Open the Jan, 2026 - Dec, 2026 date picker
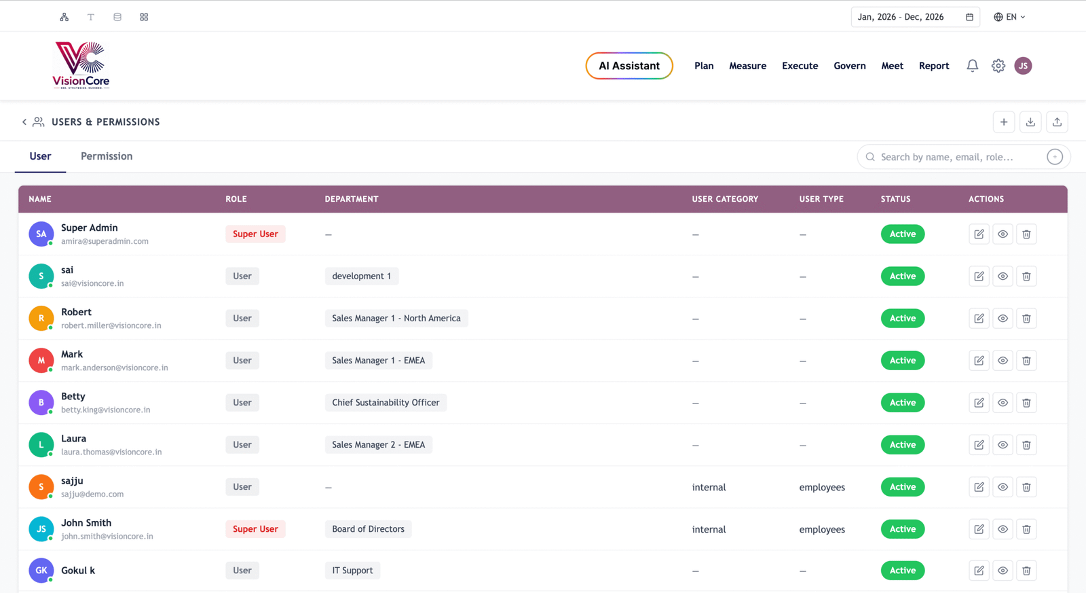Screen dimensions: 1086x593 (x=915, y=17)
